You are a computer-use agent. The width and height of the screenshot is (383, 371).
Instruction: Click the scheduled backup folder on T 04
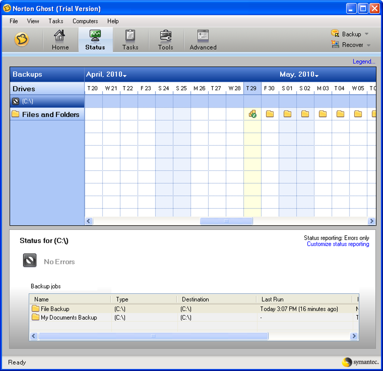coord(340,114)
